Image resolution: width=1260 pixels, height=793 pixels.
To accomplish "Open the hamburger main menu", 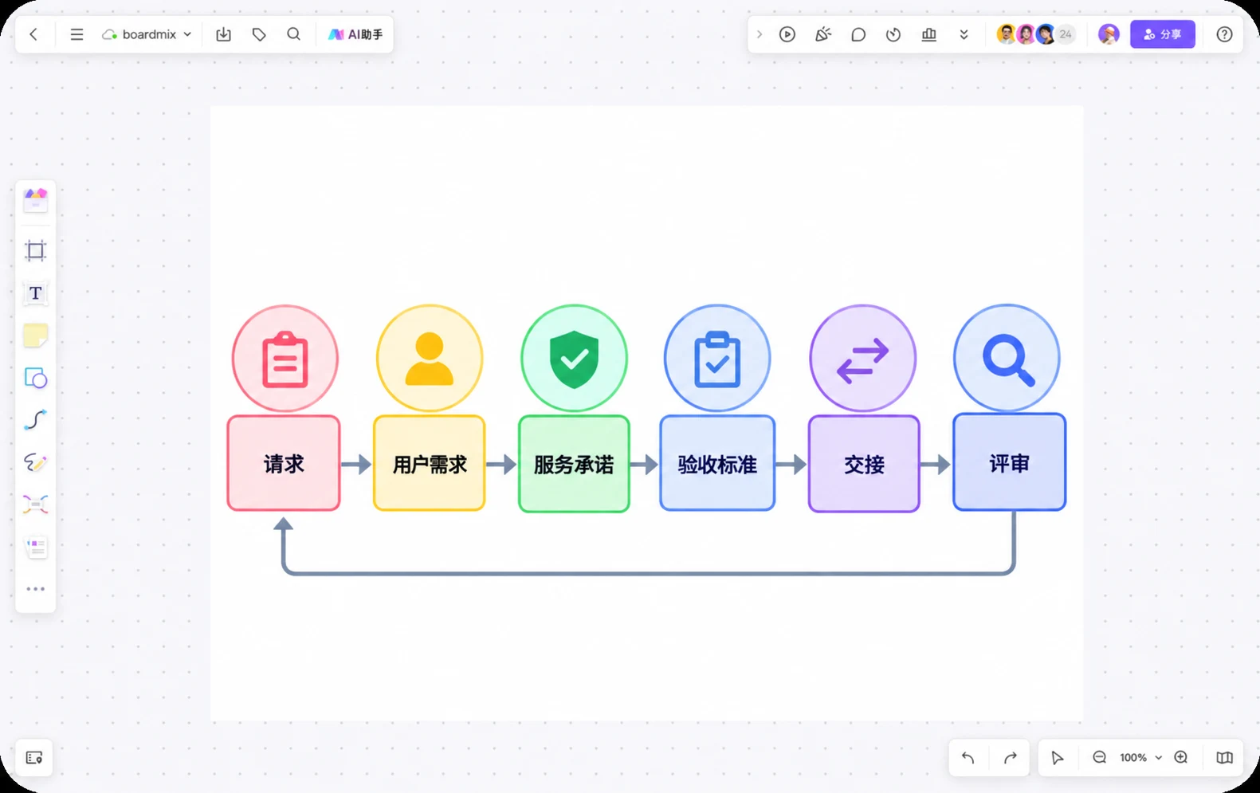I will click(x=77, y=34).
